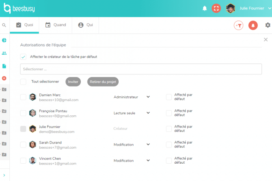
Task: Open the document sidebar icon
Action: (x=4, y=66)
